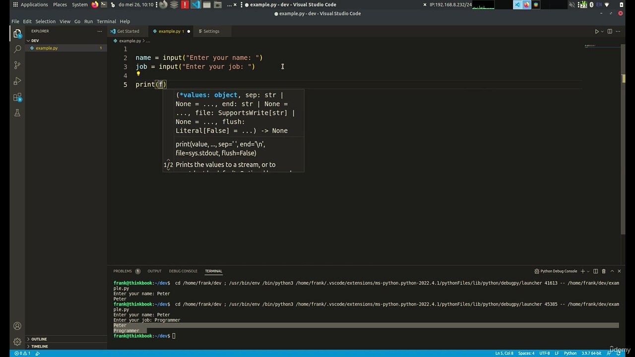The height and width of the screenshot is (357, 635).
Task: Expand the Timeline section
Action: 66,347
